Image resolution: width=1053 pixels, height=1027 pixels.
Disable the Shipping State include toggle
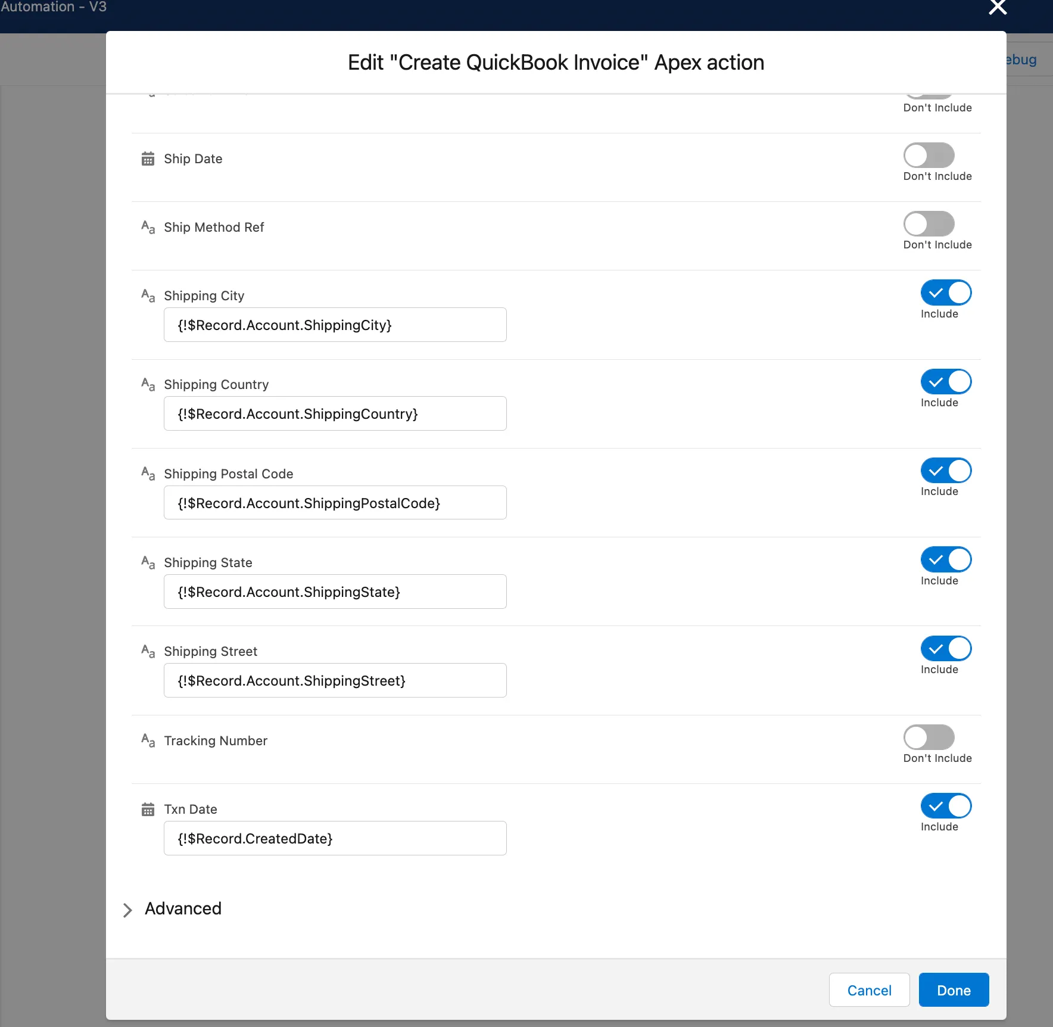tap(946, 559)
